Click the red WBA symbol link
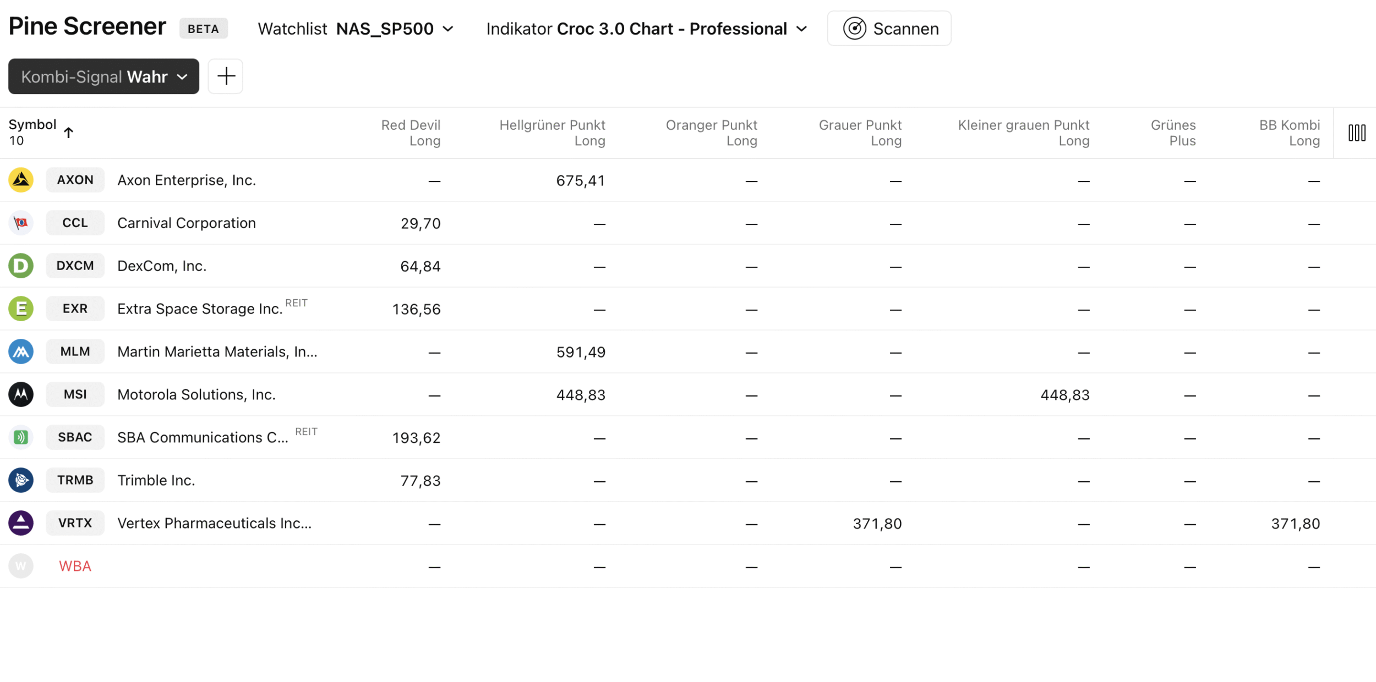The height and width of the screenshot is (682, 1376). pyautogui.click(x=75, y=566)
